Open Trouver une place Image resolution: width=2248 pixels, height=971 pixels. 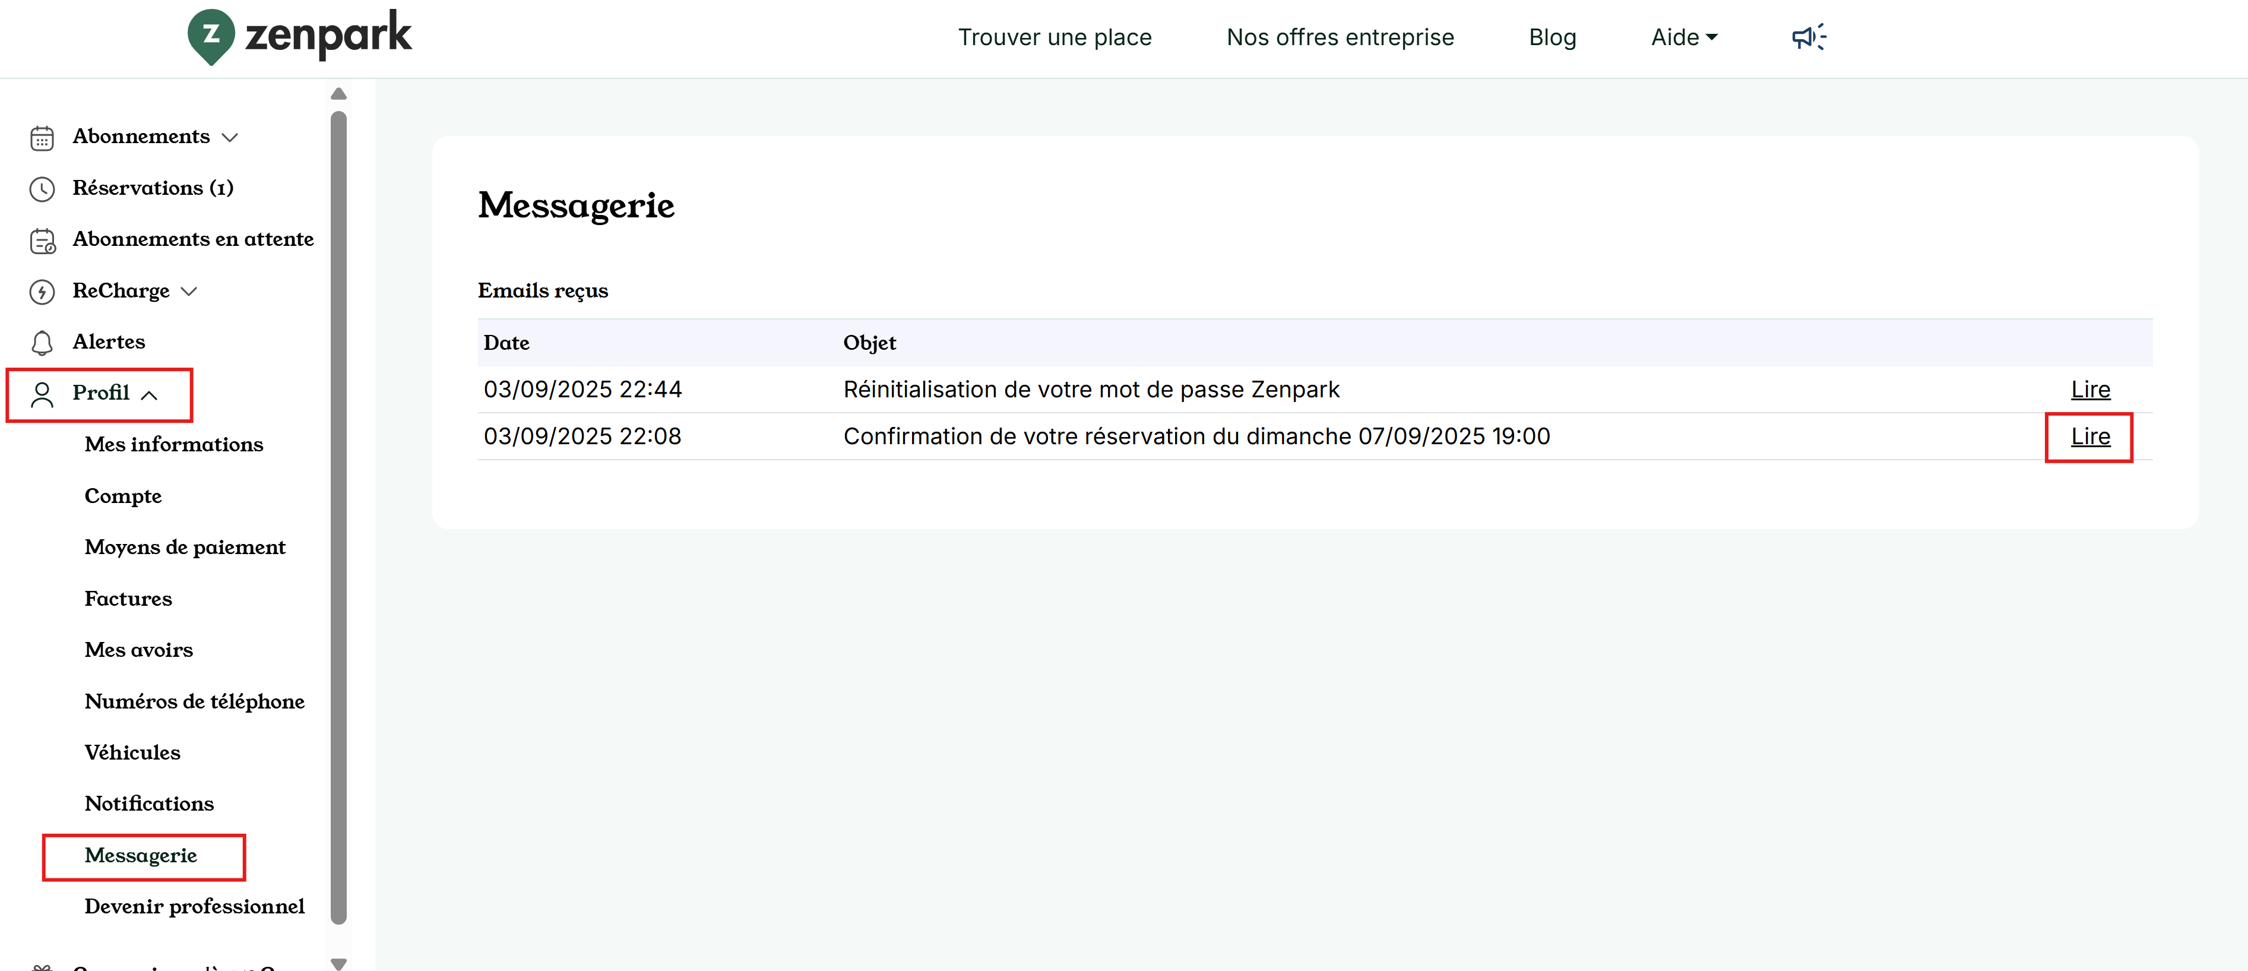click(1054, 37)
